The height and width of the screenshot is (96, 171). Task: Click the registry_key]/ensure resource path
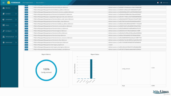(49, 45)
